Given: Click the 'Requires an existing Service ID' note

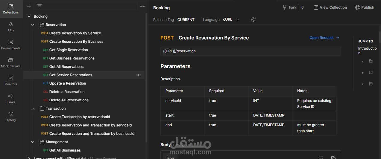Looking at the screenshot, I should 314,104.
